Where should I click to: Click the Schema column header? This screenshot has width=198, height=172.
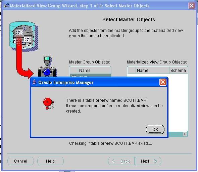(x=178, y=71)
